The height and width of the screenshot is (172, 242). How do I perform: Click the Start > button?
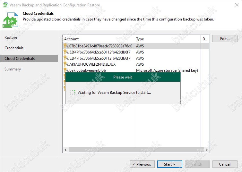click(169, 164)
